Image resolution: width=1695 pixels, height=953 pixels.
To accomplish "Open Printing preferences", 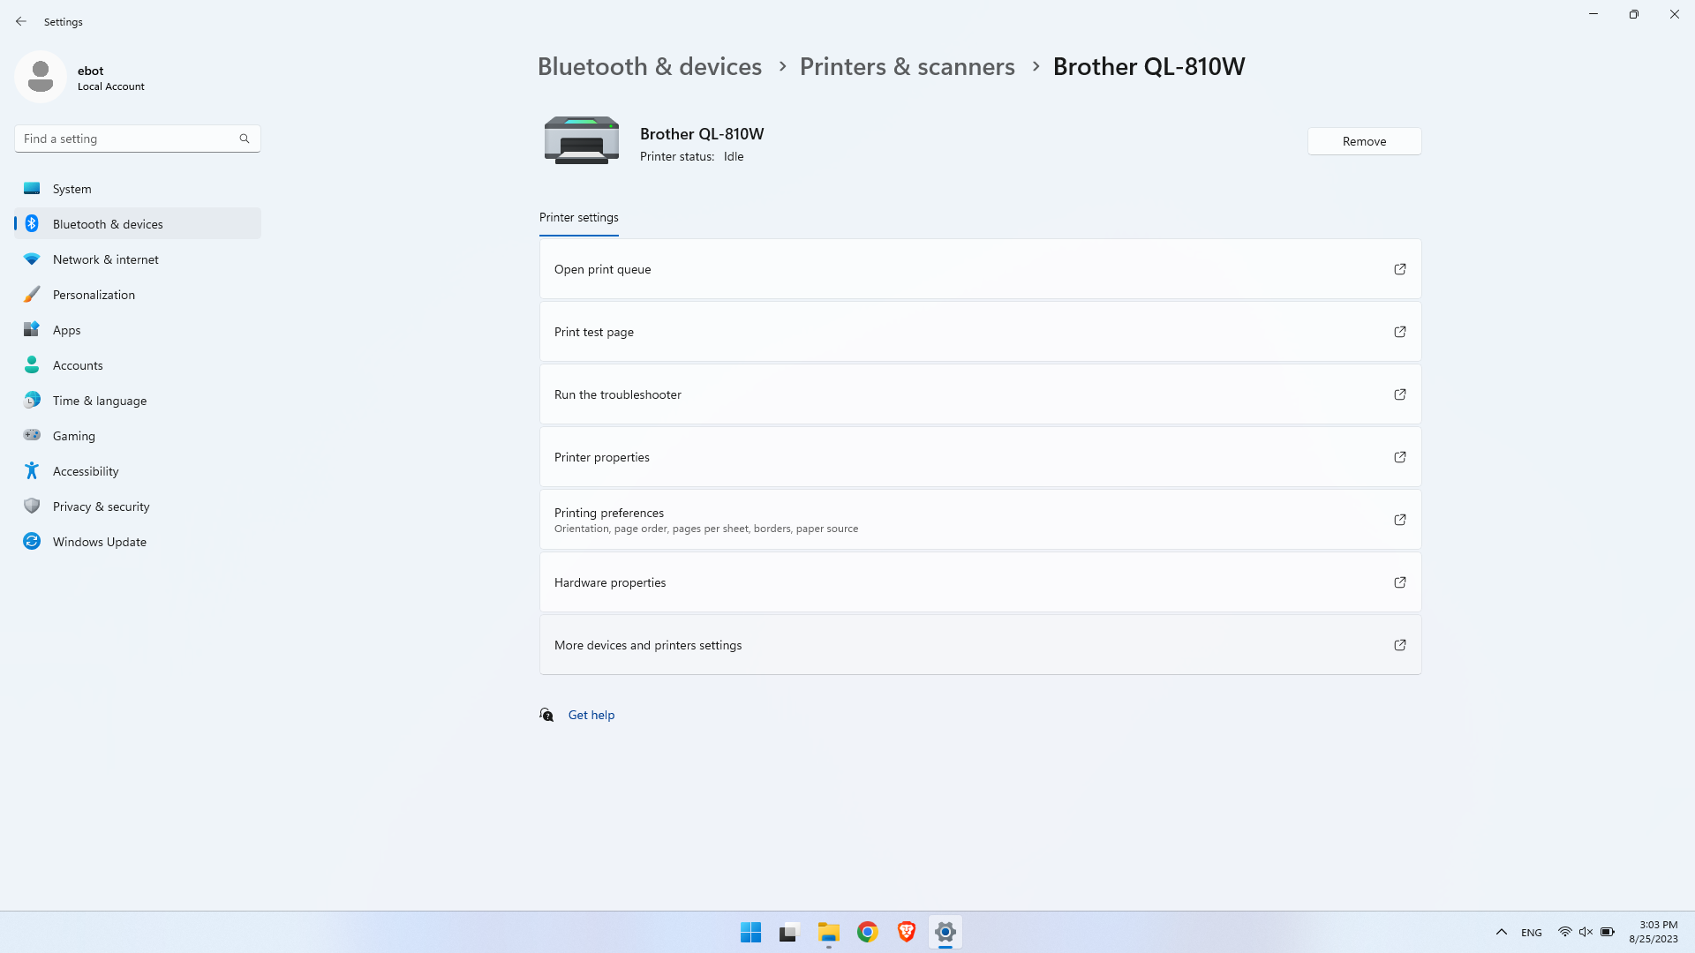I will [x=981, y=520].
